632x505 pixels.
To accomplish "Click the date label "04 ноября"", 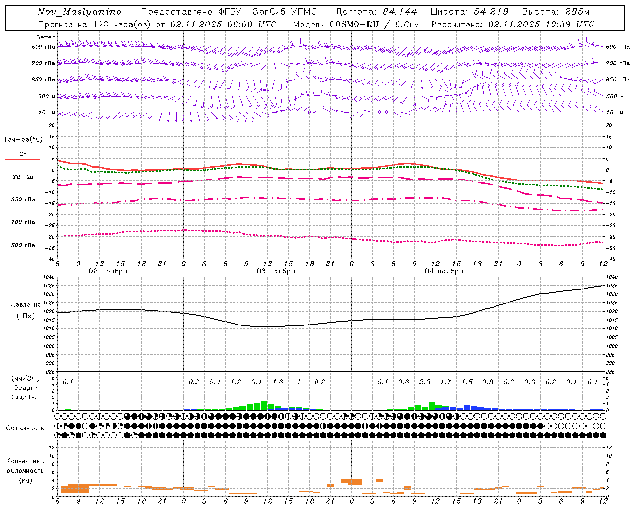I will pos(444,271).
